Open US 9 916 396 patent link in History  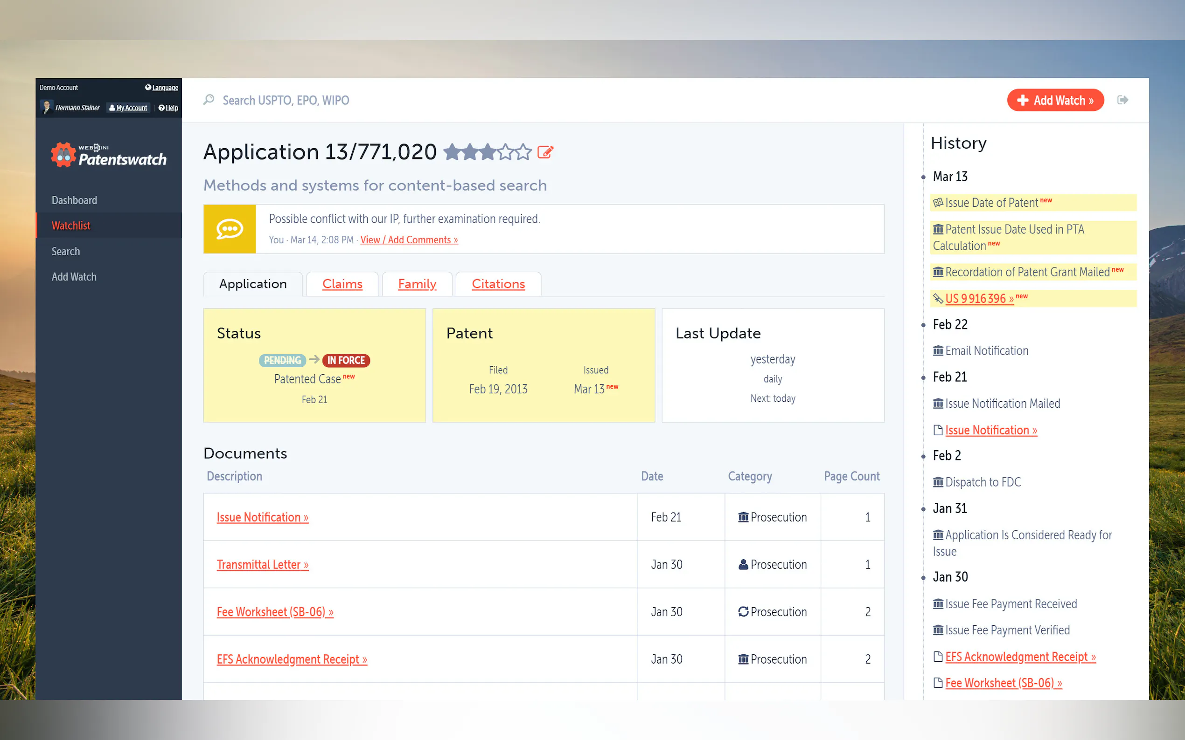click(x=979, y=299)
